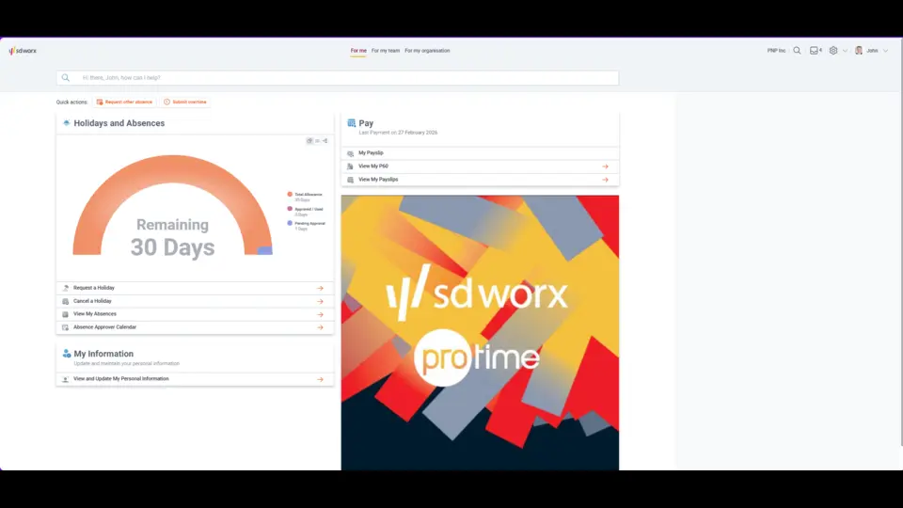Click the SD Worx logo
Image resolution: width=903 pixels, height=508 pixels.
click(23, 51)
